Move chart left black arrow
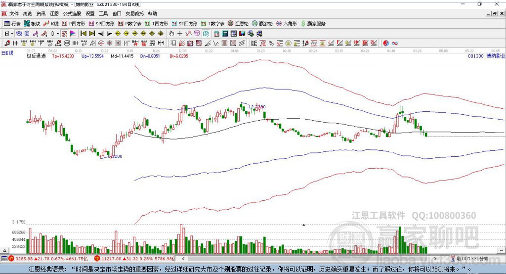Screen dimensions: 506x274 point(101,34)
